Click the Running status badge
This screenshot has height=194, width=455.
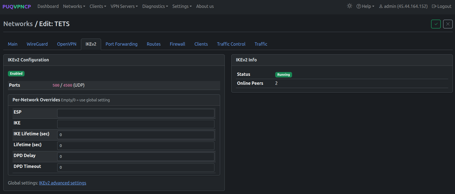point(284,75)
